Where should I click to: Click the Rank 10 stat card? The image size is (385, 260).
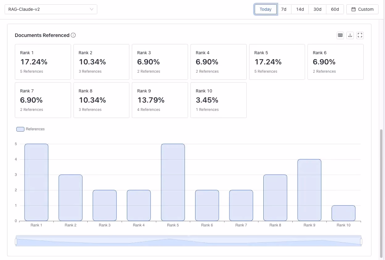pyautogui.click(x=219, y=100)
